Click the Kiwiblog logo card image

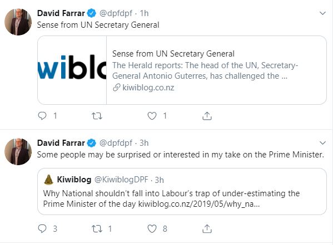(72, 70)
